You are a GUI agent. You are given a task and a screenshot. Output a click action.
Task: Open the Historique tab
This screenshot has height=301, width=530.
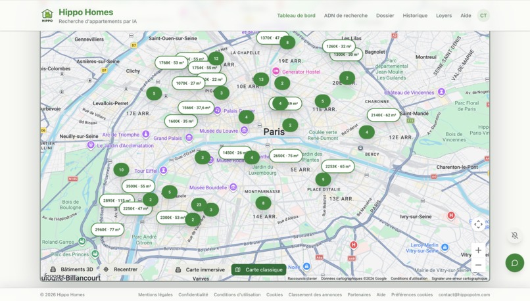pyautogui.click(x=415, y=16)
